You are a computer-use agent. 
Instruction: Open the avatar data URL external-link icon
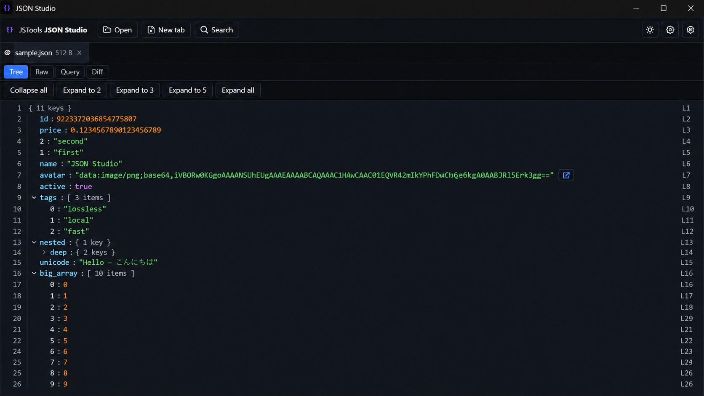566,175
